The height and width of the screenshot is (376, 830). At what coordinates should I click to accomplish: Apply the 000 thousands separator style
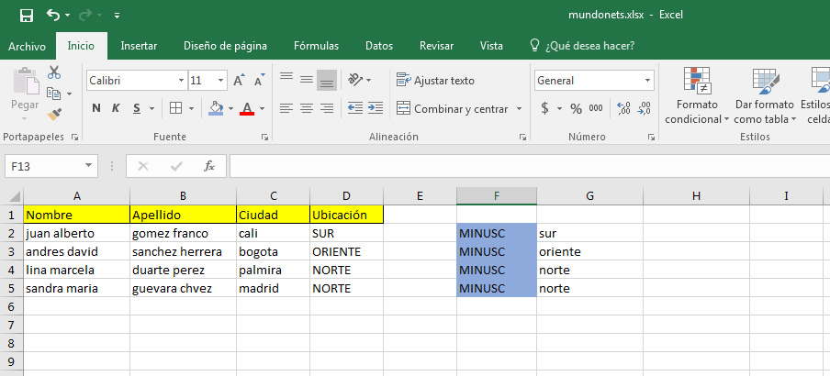(596, 109)
